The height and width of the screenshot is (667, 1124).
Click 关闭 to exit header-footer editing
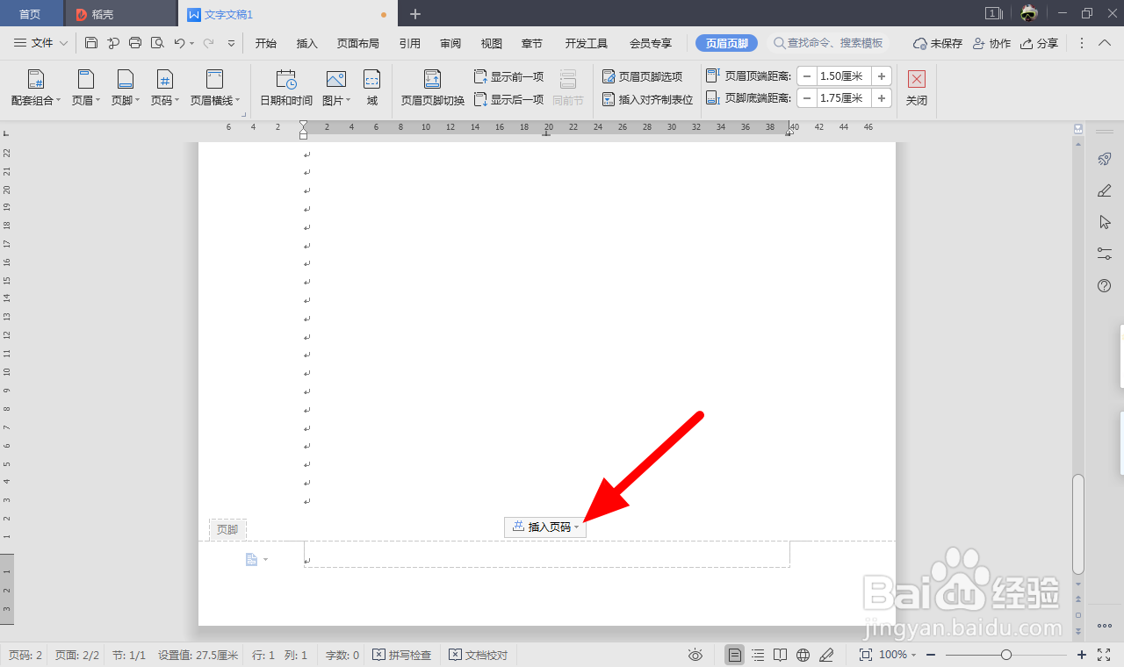(916, 88)
